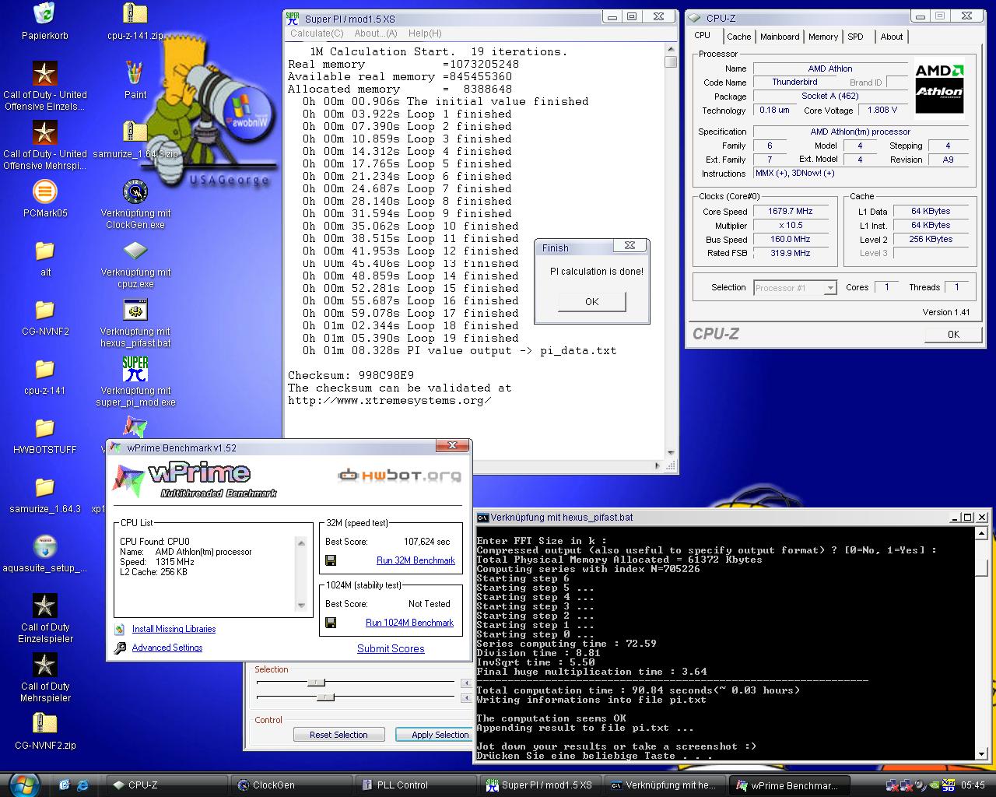Open the CG-NVNF2.zip archive icon
This screenshot has height=797, width=996.
45,724
